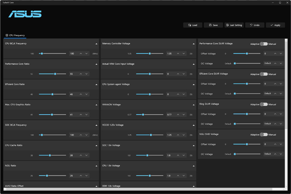Click the Load folder icon
The image size is (291, 194).
[x=190, y=25]
